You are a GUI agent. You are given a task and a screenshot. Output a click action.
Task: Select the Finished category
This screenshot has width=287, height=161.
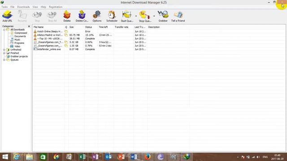point(15,53)
